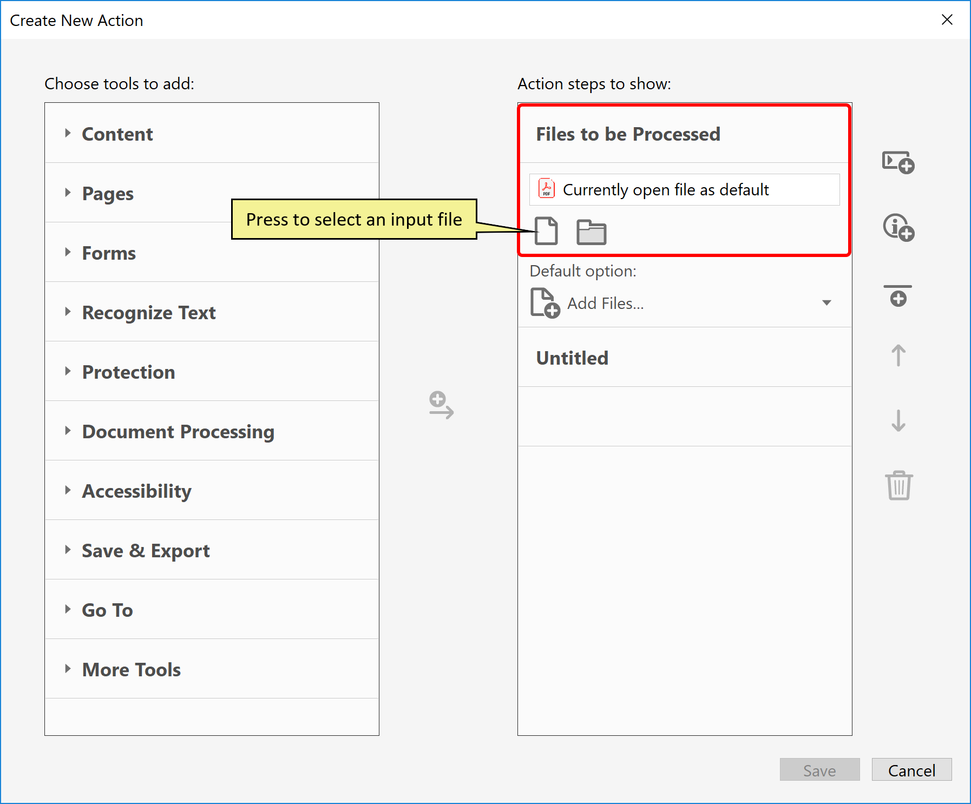Open the Add Files default option dropdown
Viewport: 971px width, 804px height.
(x=826, y=303)
